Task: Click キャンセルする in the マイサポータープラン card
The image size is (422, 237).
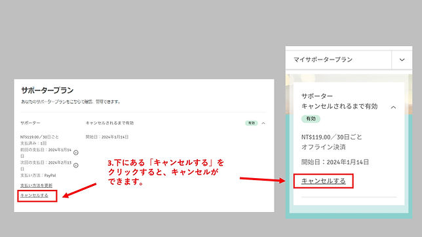Action: point(323,181)
